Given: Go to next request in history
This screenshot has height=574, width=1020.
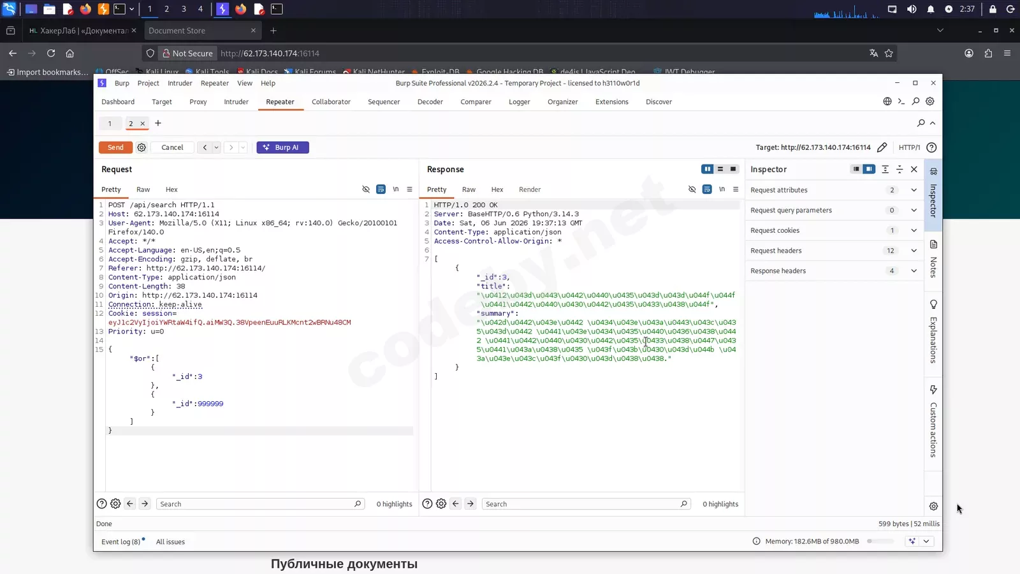Looking at the screenshot, I should click(x=231, y=147).
